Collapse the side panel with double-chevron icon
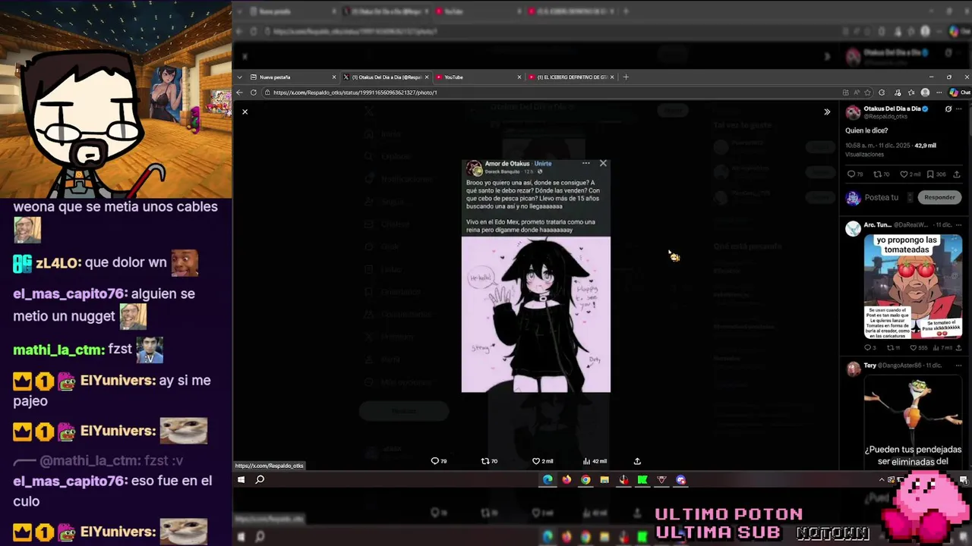972x546 pixels. coord(827,111)
